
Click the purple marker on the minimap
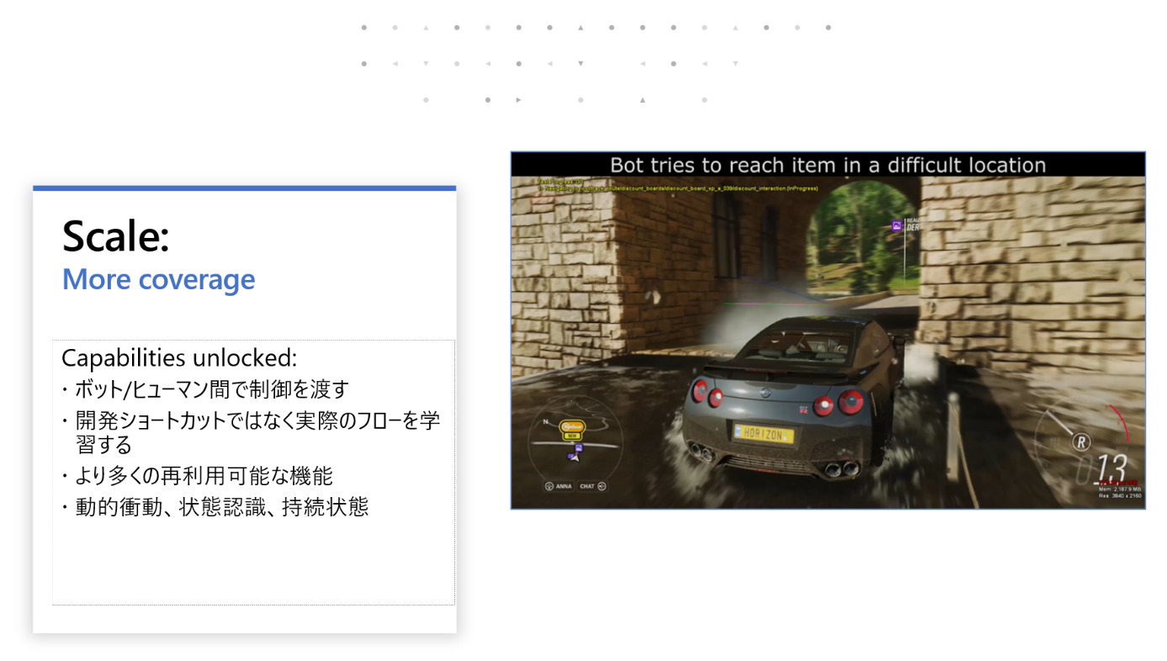(x=579, y=448)
